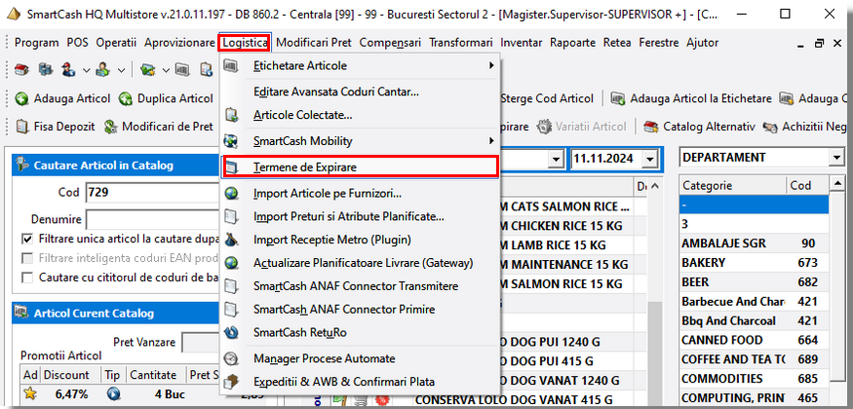853x409 pixels.
Task: Select the COMMODITIES category row
Action: 754,379
